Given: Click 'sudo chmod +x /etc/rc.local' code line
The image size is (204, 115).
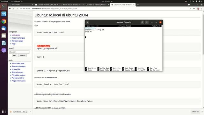Looking at the screenshot, I should coord(53,84).
